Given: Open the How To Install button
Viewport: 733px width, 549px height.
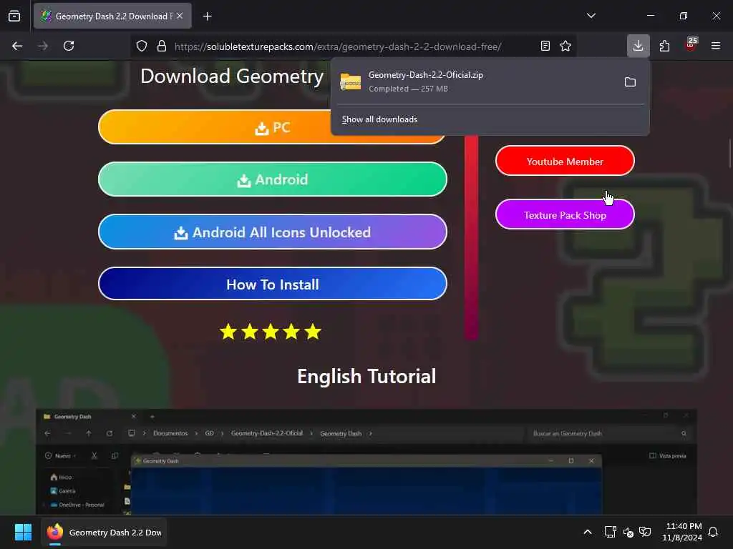Looking at the screenshot, I should coord(273,285).
